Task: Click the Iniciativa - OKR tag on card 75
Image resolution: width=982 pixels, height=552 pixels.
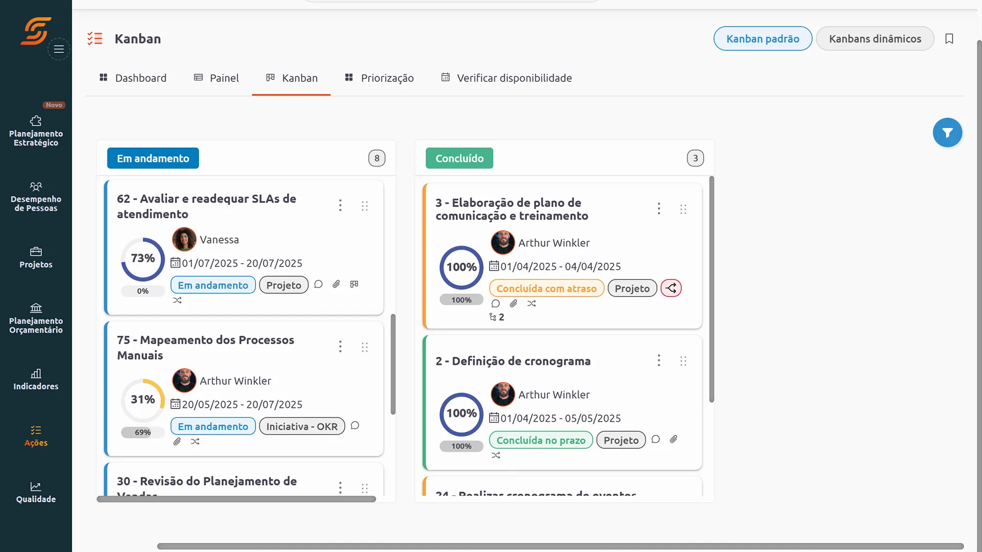Action: coord(302,426)
